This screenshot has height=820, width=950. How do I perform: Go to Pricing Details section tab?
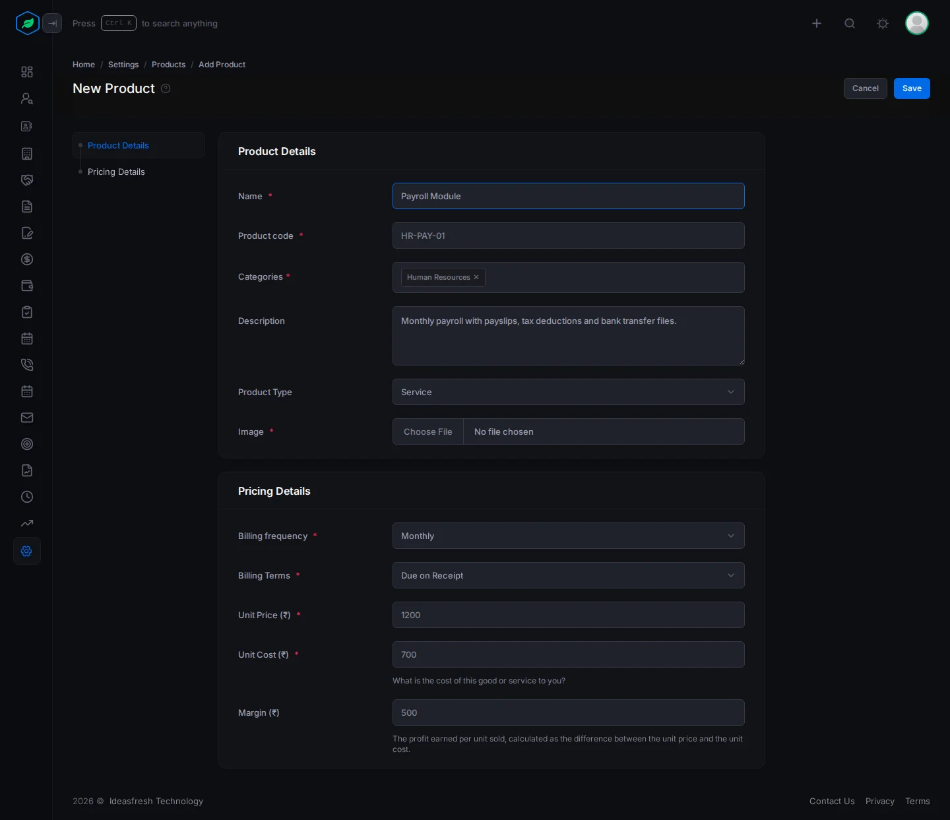pyautogui.click(x=116, y=172)
